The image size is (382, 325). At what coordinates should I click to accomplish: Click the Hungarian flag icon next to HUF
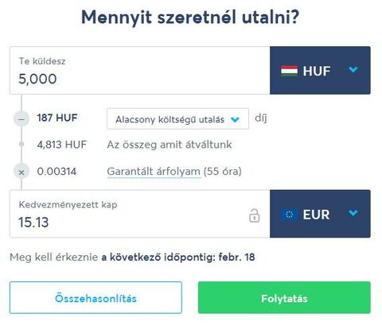[x=289, y=71]
